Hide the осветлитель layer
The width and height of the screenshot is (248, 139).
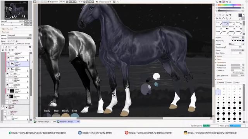pos(8,58)
